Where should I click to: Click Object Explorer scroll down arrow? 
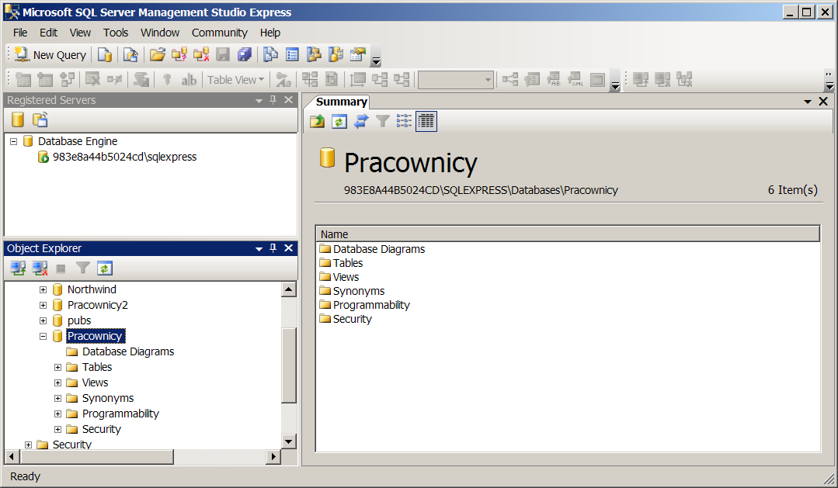pyautogui.click(x=289, y=441)
